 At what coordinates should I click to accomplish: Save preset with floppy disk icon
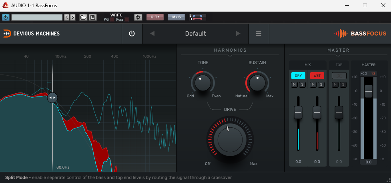(92, 18)
